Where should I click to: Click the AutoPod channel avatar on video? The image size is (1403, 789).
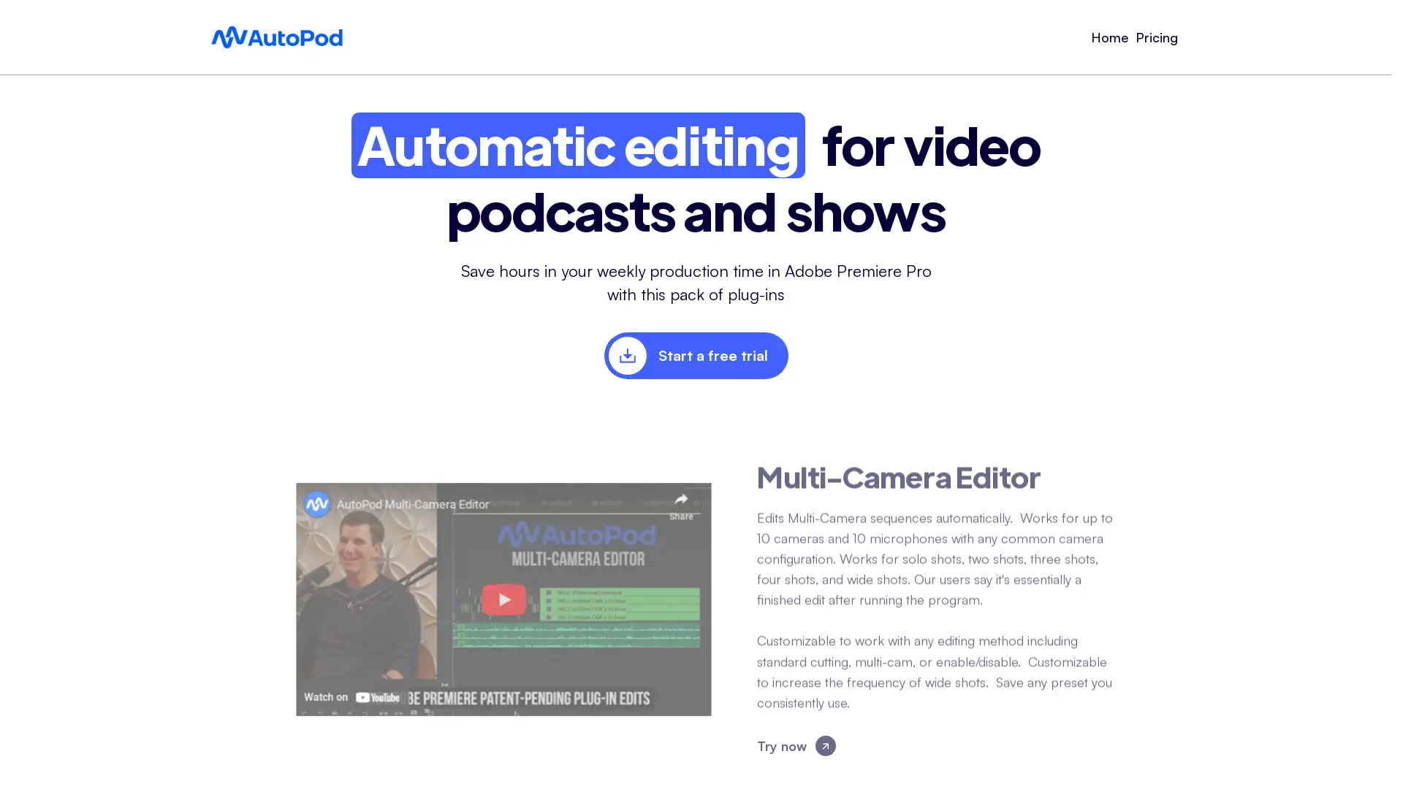click(317, 503)
